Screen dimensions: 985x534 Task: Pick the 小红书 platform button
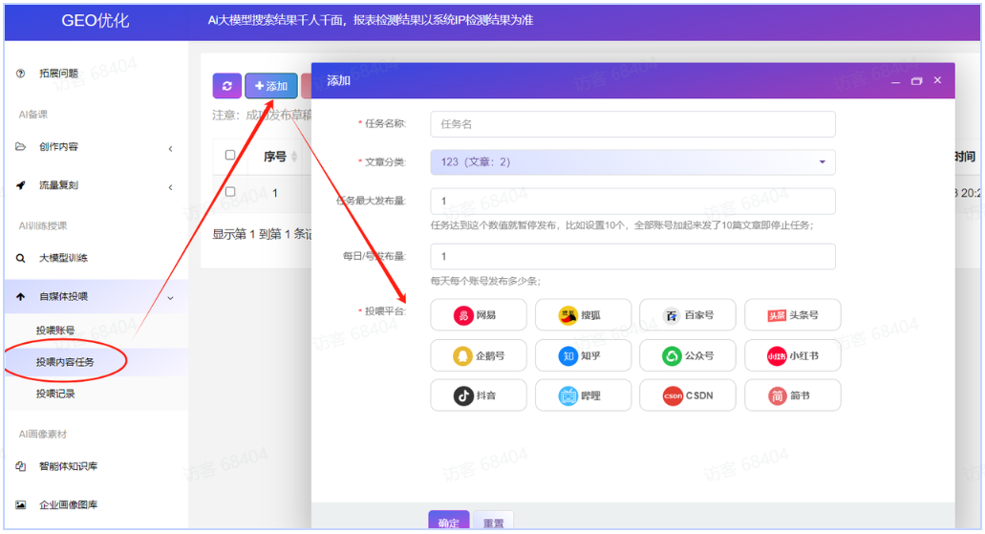[792, 355]
